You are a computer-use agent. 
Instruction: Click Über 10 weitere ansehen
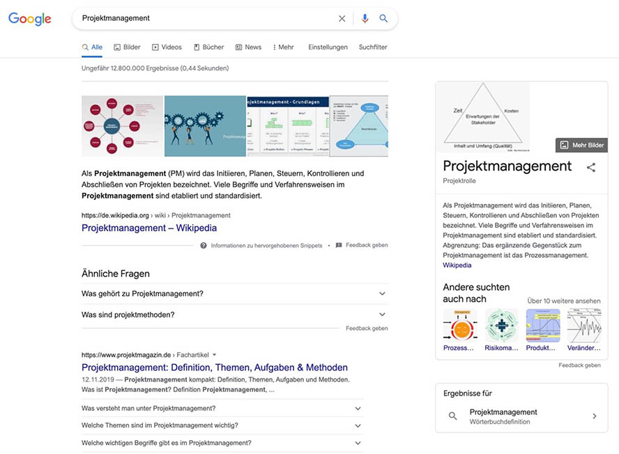(564, 301)
